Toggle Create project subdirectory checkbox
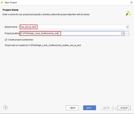134x114 pixels. [x=6, y=40]
